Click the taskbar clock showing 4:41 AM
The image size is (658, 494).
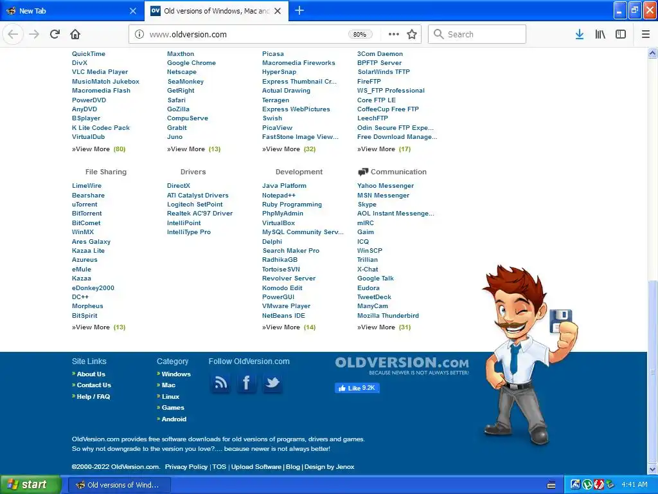(x=634, y=485)
